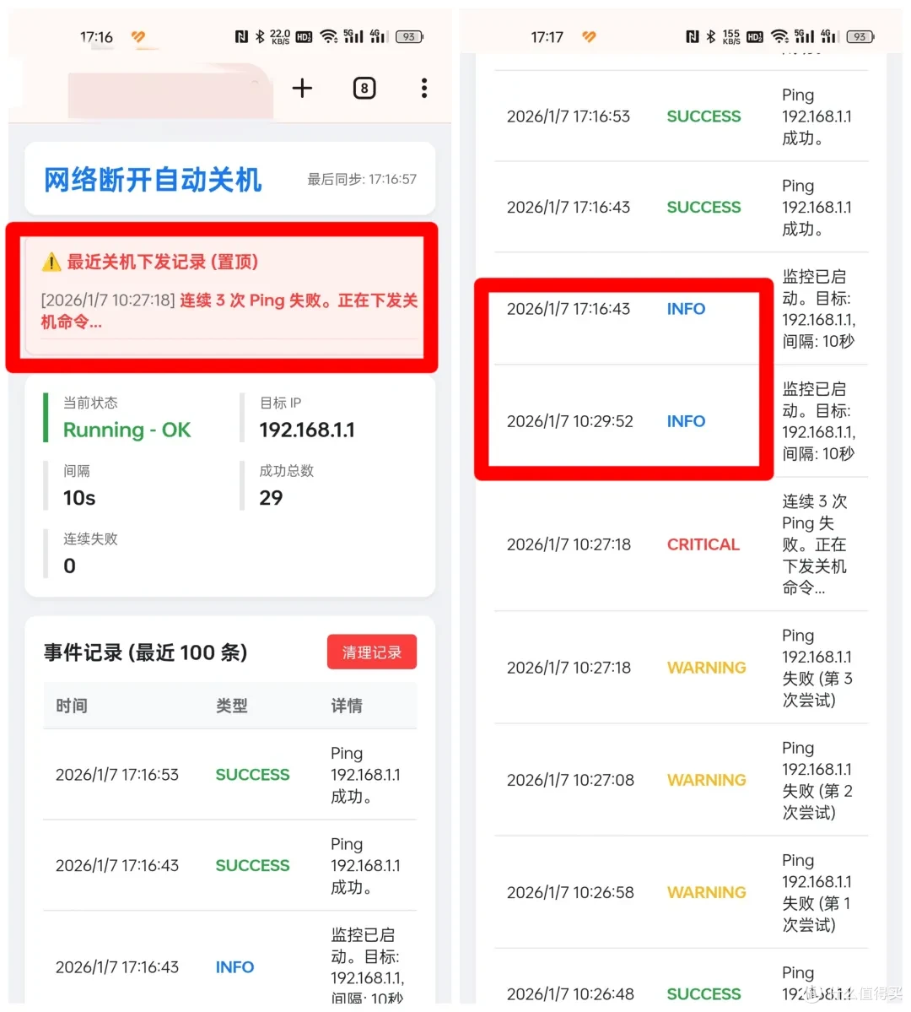This screenshot has width=911, height=1012.
Task: Click SUCCESS on the 10:26:48 row
Action: pyautogui.click(x=703, y=994)
